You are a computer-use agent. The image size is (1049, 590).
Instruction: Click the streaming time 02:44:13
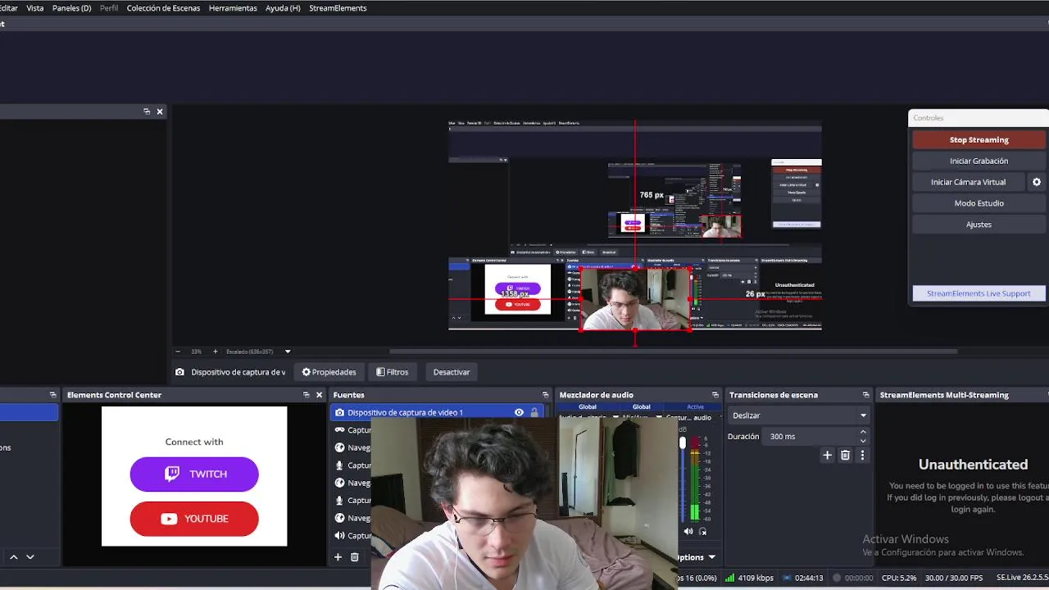(x=809, y=578)
